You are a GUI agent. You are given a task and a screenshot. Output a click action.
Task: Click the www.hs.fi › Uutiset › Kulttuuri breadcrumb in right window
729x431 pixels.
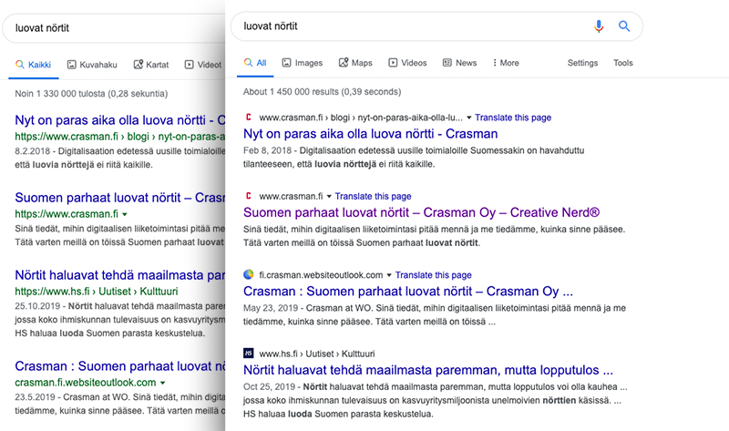pyautogui.click(x=317, y=354)
